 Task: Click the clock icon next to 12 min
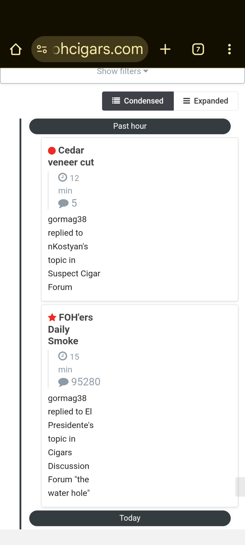(x=62, y=177)
